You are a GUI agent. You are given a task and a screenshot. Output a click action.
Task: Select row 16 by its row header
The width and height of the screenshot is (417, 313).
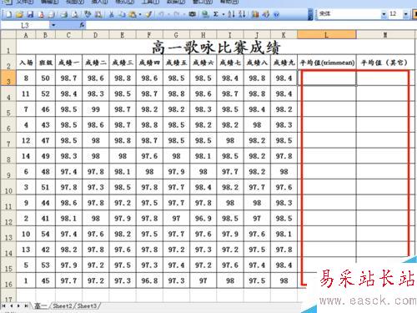tap(8, 280)
